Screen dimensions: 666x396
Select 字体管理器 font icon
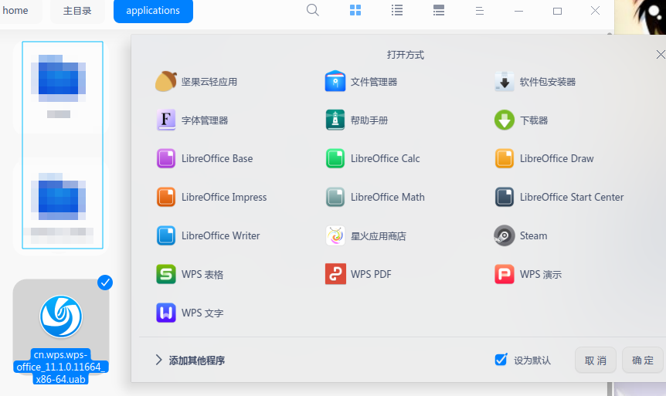tap(165, 120)
